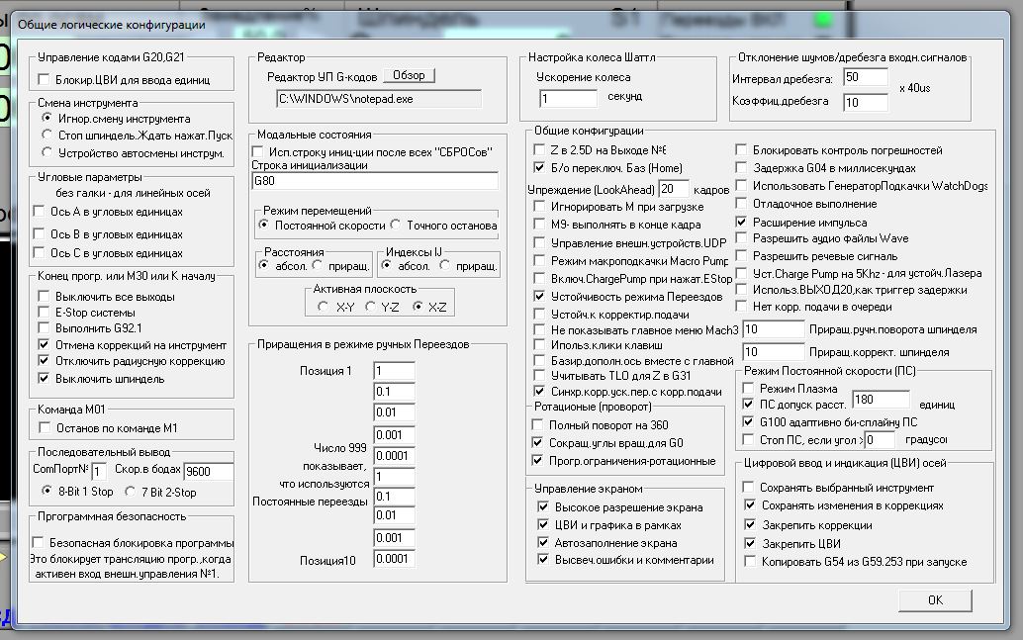
Task: Enable Блокировать контроль погрешностей checkbox
Action: pyautogui.click(x=741, y=149)
